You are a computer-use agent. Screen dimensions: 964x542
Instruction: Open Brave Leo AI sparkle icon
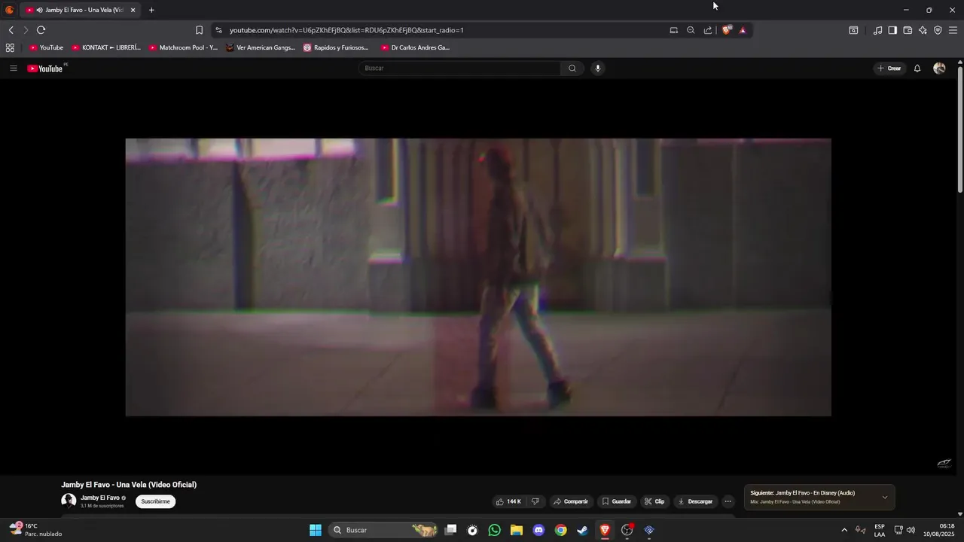[923, 30]
